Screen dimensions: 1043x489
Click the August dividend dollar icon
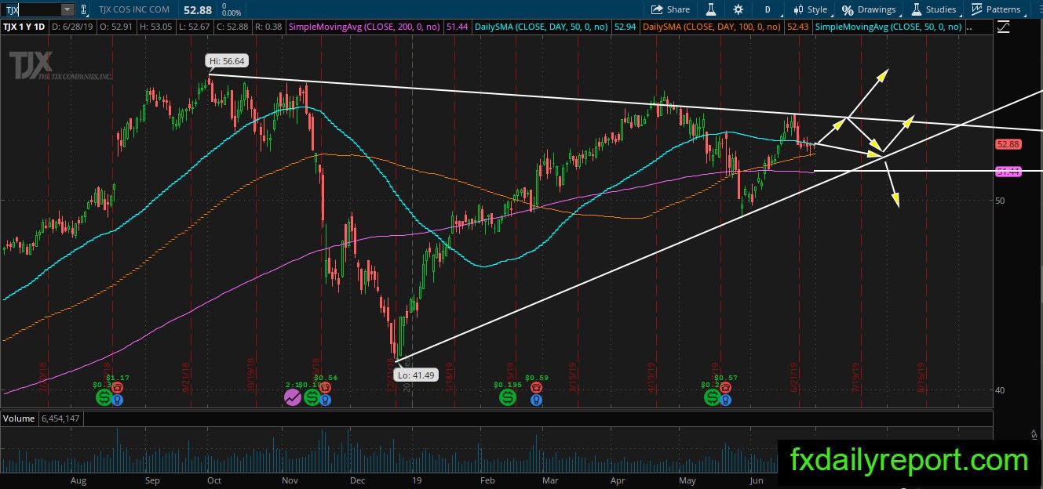tap(104, 398)
